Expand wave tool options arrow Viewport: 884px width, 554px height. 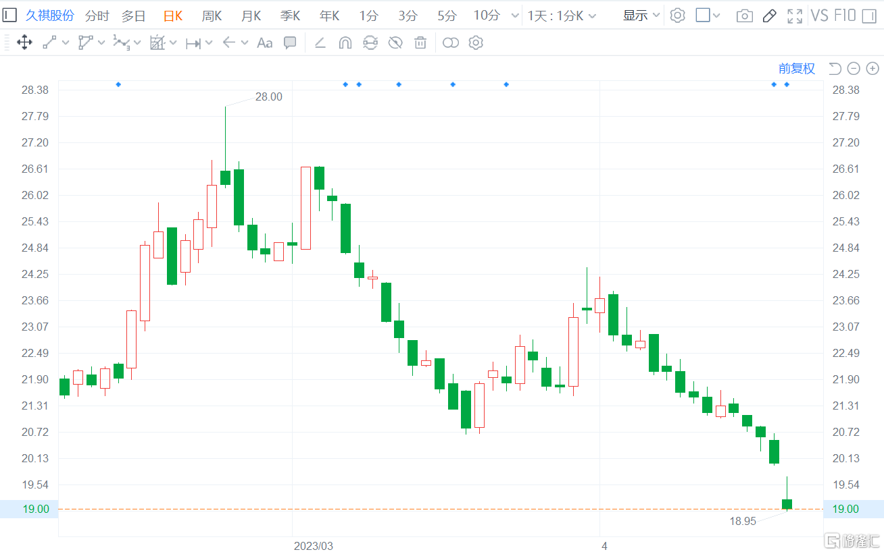click(137, 43)
